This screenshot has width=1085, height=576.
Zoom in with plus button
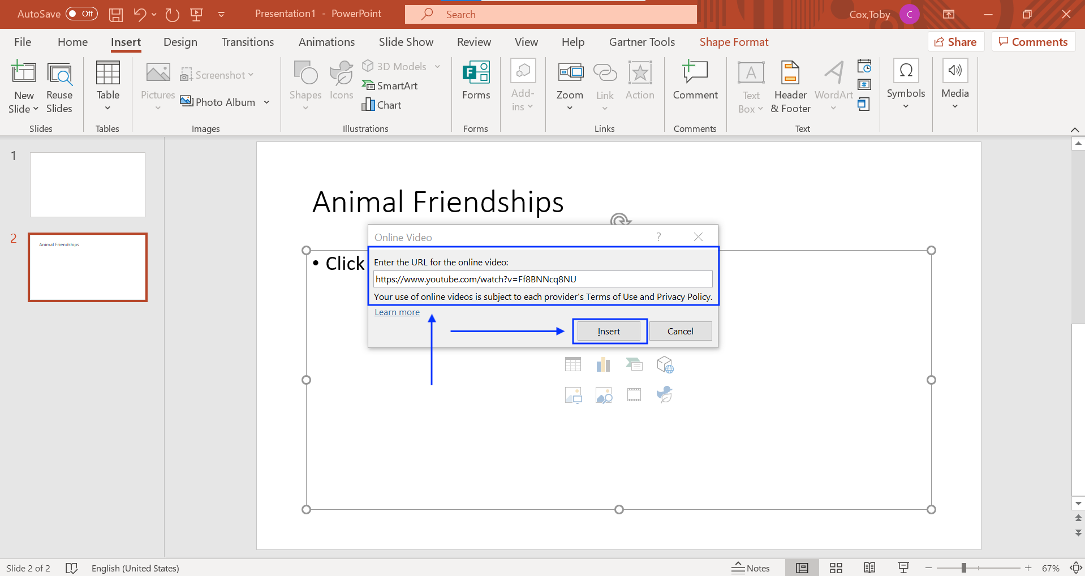click(x=1028, y=568)
